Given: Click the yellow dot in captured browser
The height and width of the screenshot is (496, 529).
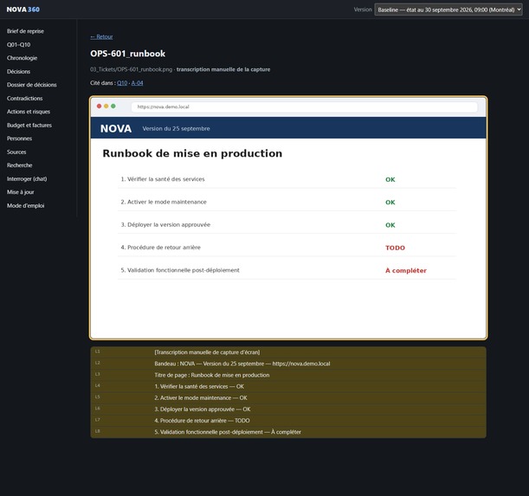Looking at the screenshot, I should click(106, 106).
